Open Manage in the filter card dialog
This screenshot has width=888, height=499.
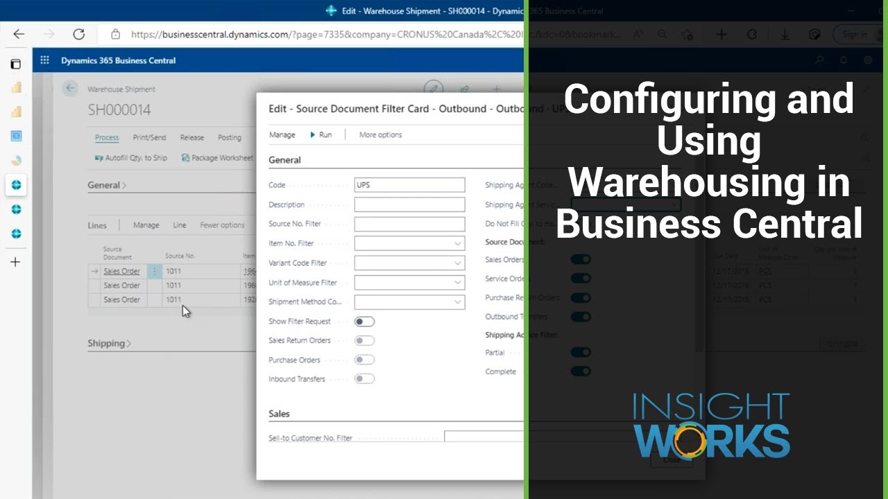(282, 134)
